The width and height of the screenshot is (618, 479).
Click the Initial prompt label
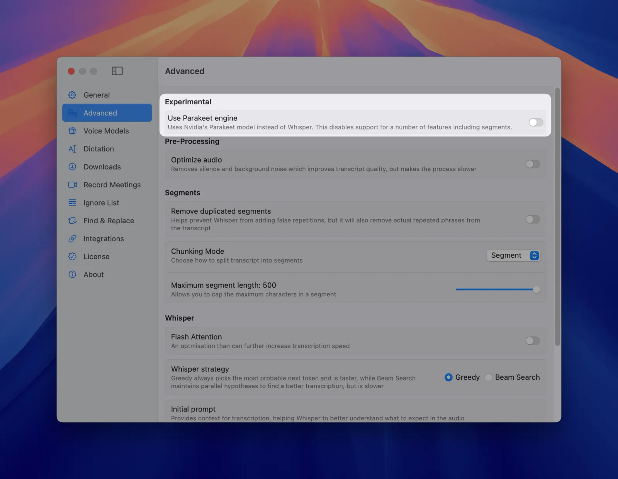click(193, 409)
